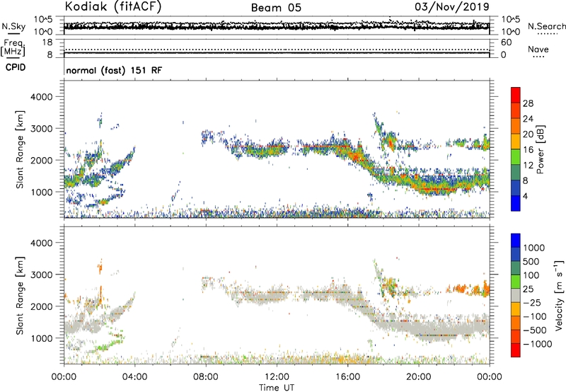This screenshot has width=566, height=392.
Task: Select the "-1000" Velocity colorbar tick label
Action: click(538, 344)
